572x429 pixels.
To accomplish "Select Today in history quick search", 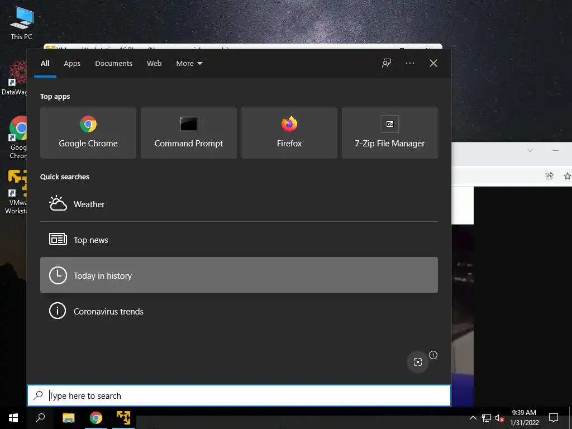I will (239, 275).
